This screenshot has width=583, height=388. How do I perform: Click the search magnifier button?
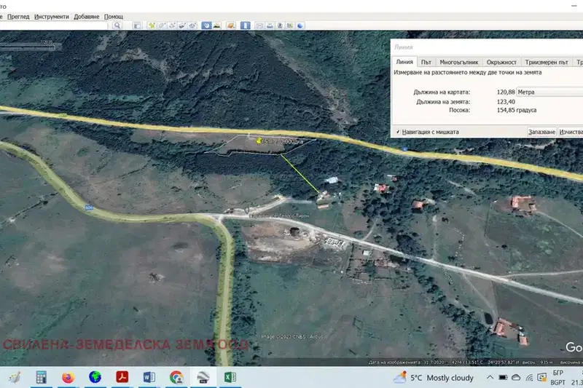coord(117,25)
